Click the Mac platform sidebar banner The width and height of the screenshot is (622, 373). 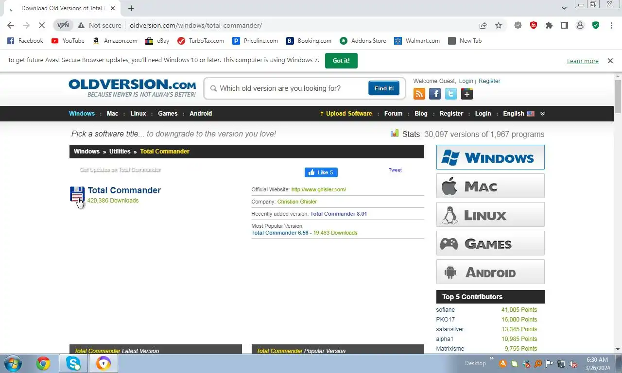[490, 186]
